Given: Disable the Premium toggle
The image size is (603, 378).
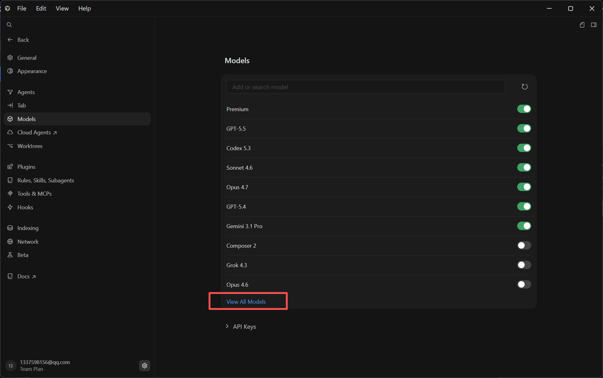Looking at the screenshot, I should (x=524, y=109).
